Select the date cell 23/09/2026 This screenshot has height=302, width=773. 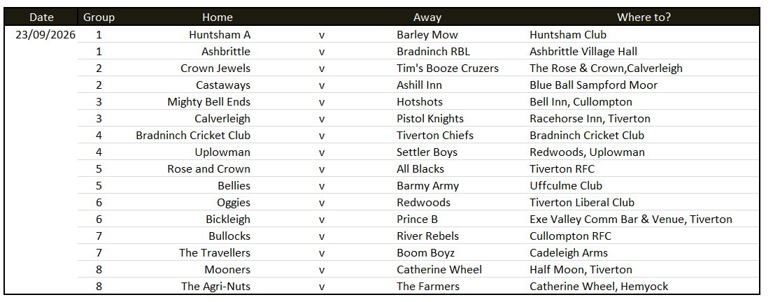coord(45,34)
